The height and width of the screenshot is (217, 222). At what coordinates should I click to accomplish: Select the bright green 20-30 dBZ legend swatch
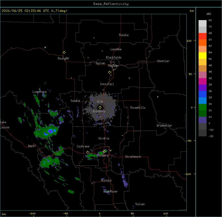tap(202, 107)
